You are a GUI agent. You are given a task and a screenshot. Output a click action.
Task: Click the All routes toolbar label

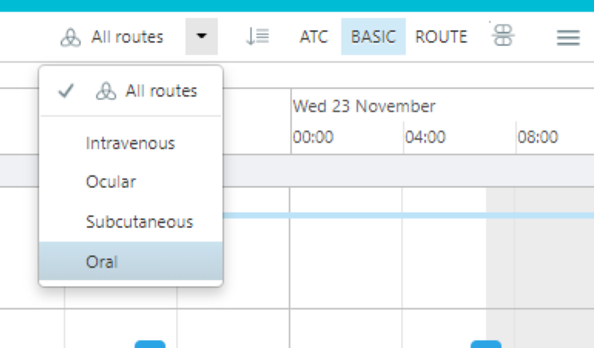tap(127, 37)
